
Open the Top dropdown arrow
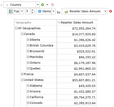coord(22,11)
